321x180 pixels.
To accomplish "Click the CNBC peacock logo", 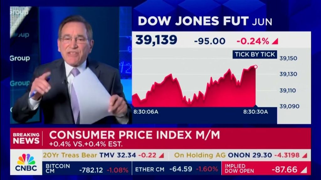I will pyautogui.click(x=26, y=162).
